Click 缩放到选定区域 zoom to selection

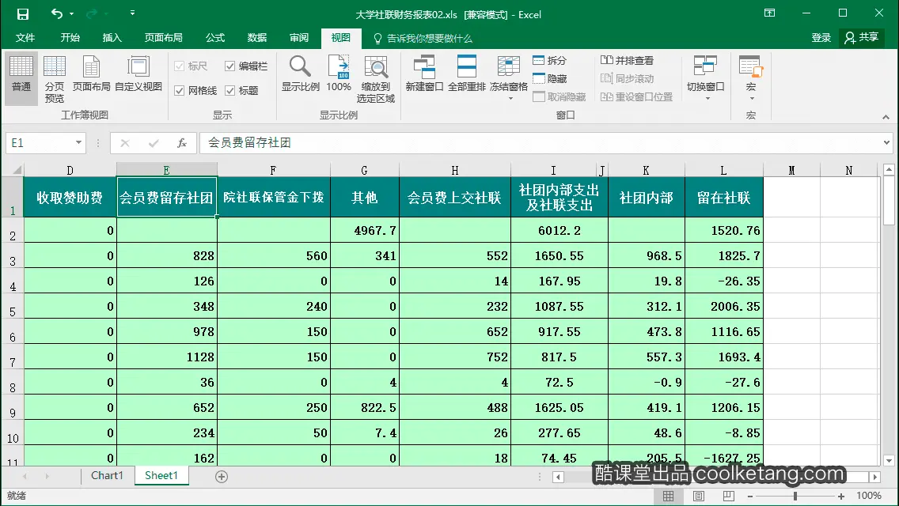(376, 80)
